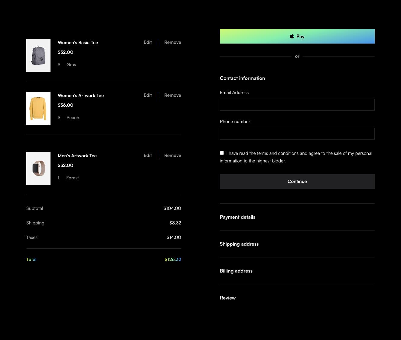Expand the Review section
401x340 pixels.
227,298
